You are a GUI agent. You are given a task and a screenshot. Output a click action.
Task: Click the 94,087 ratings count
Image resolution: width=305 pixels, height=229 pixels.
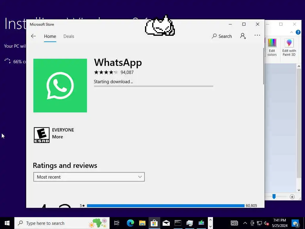pyautogui.click(x=127, y=72)
